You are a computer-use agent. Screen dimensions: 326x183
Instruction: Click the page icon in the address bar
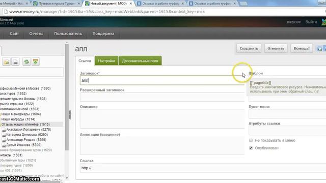tap(6, 12)
